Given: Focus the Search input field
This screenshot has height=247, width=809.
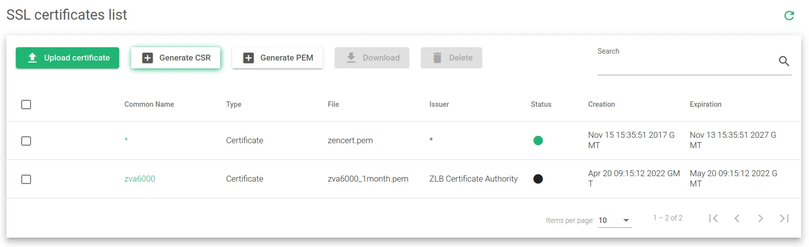Looking at the screenshot, I should click(685, 64).
